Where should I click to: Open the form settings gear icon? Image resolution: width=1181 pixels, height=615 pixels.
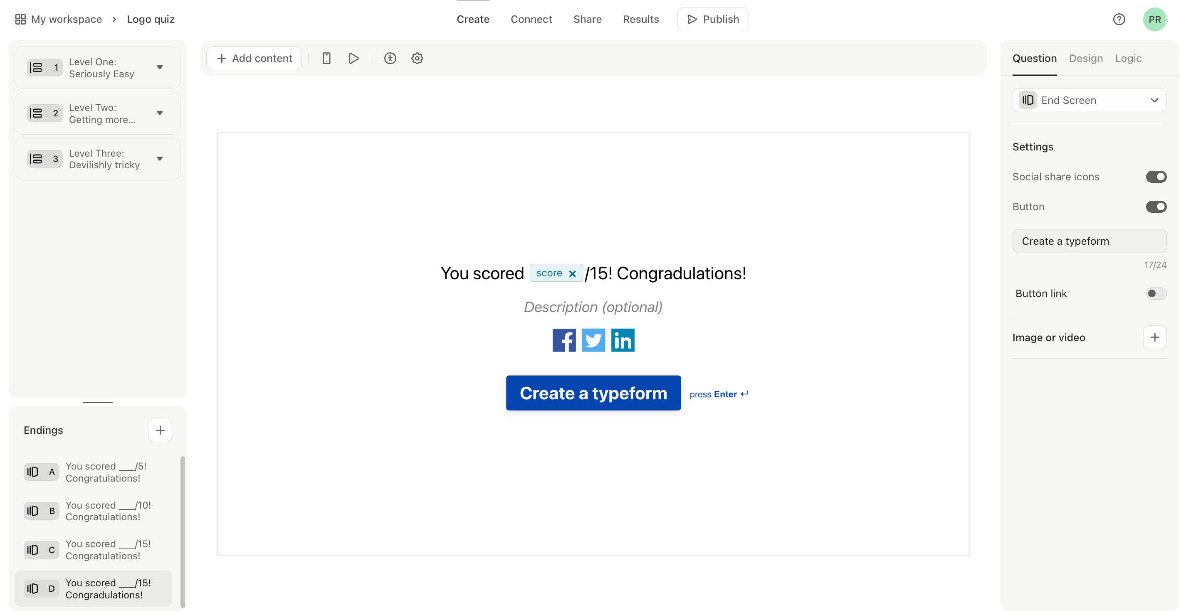coord(417,58)
